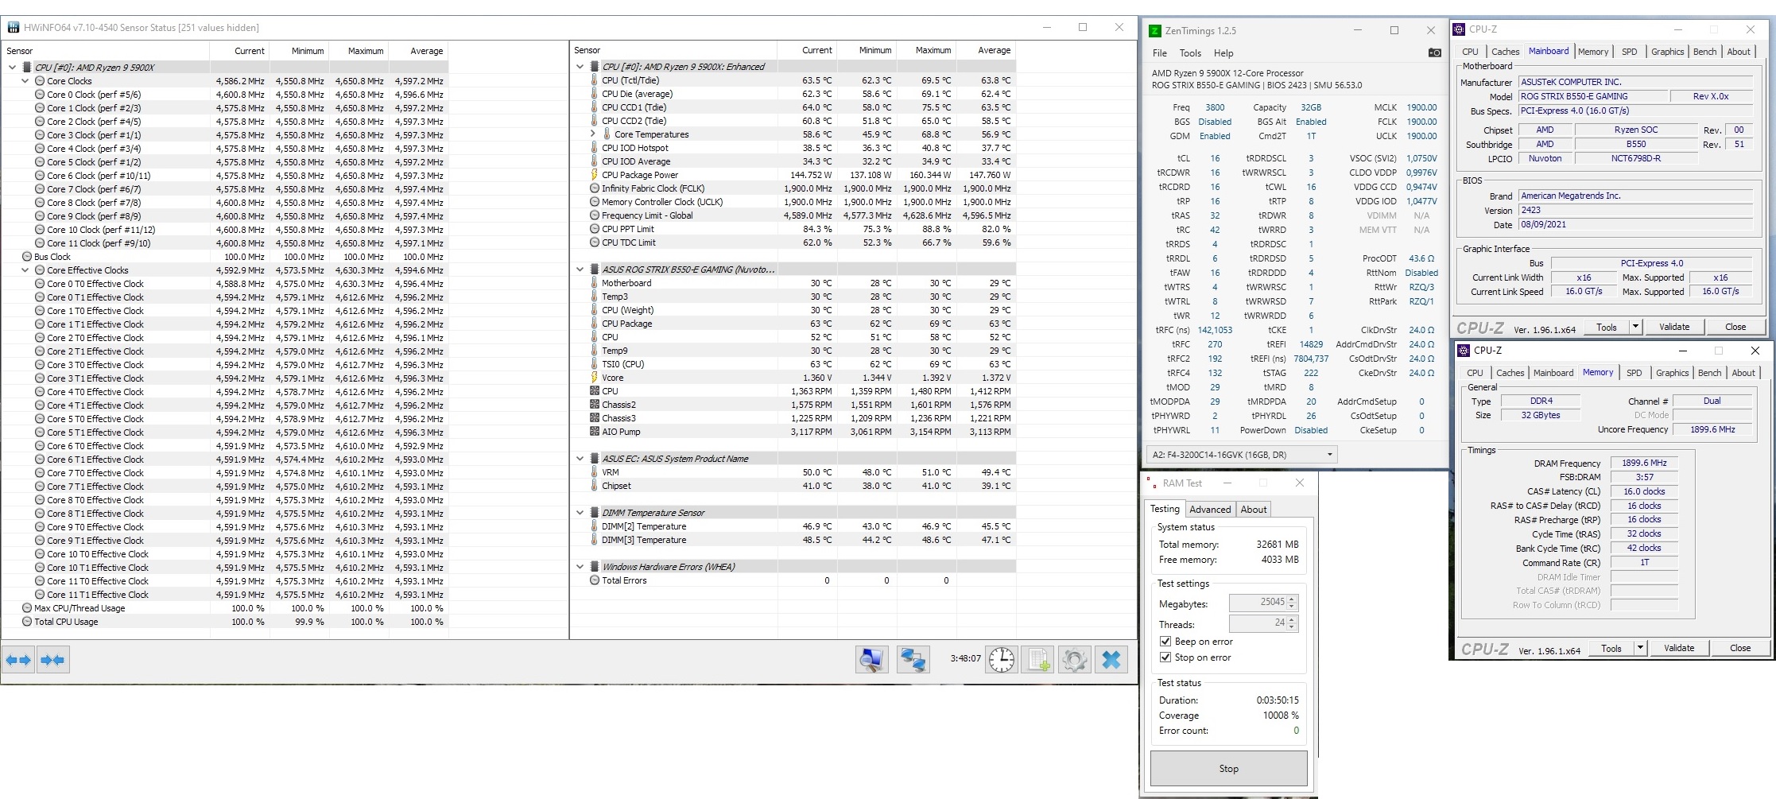
Task: Collapse the DIMM Temperature Sensor group
Action: click(x=580, y=513)
